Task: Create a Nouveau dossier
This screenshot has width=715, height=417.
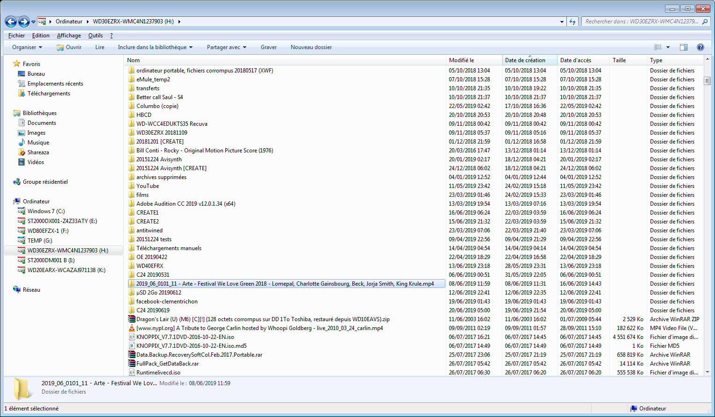Action: pos(311,47)
